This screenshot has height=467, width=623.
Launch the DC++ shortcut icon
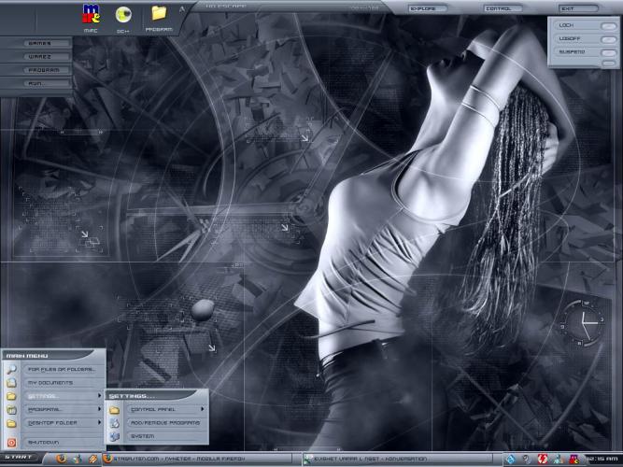122,14
